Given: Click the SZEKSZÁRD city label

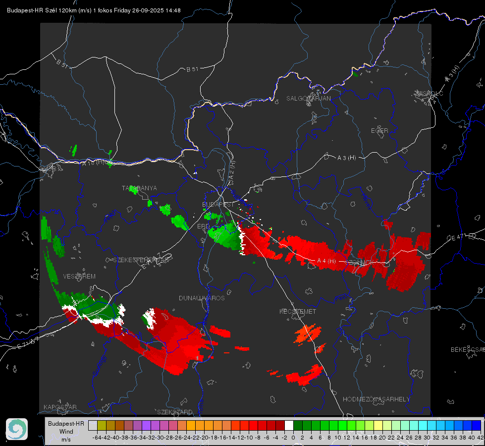Looking at the screenshot, I should pyautogui.click(x=175, y=412).
